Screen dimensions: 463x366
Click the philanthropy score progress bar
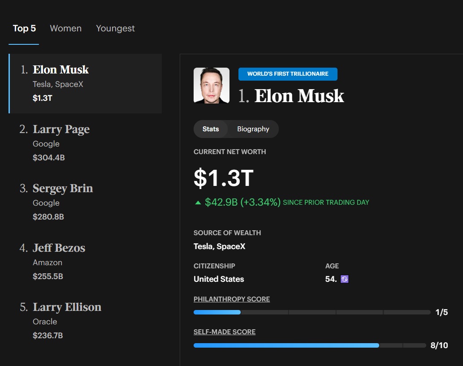pos(312,312)
